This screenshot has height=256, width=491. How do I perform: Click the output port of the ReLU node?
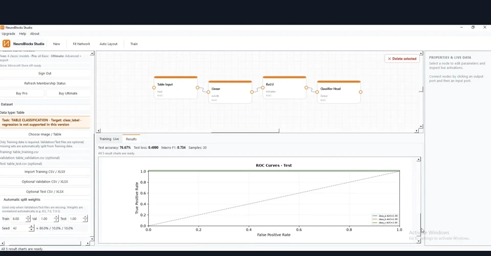coord(306,88)
